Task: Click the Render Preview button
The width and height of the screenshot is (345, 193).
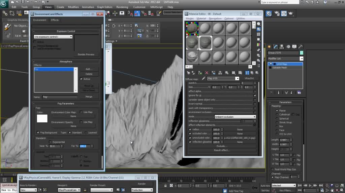Action: tap(86, 54)
